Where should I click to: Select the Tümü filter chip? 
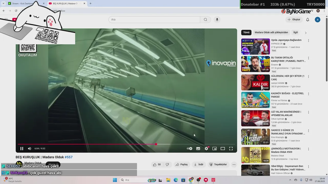pyautogui.click(x=246, y=32)
